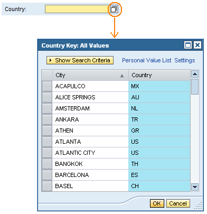
Task: Sort by City column header
Action: [x=90, y=75]
